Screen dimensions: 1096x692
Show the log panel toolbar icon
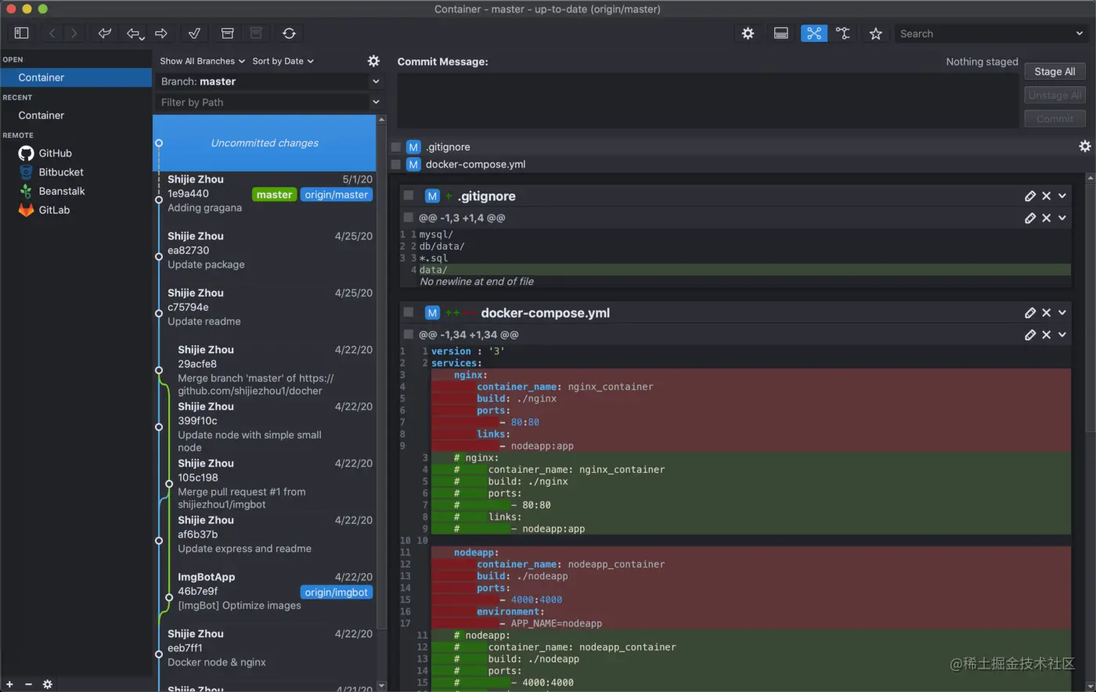pos(781,33)
